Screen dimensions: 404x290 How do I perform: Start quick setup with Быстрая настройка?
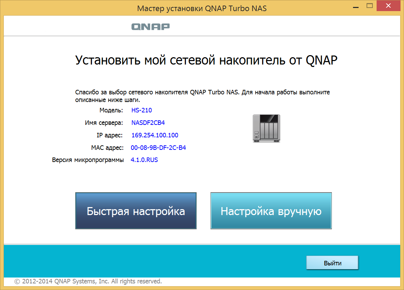pyautogui.click(x=136, y=211)
